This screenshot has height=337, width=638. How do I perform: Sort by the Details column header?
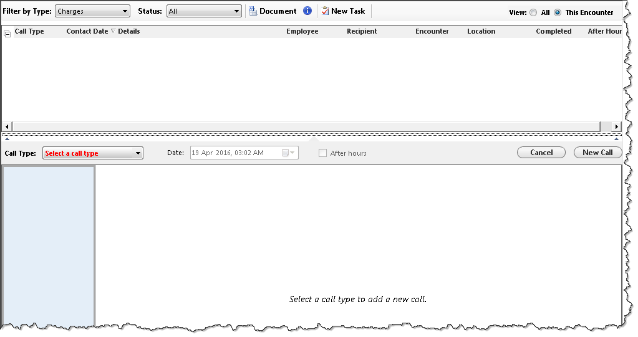point(129,31)
